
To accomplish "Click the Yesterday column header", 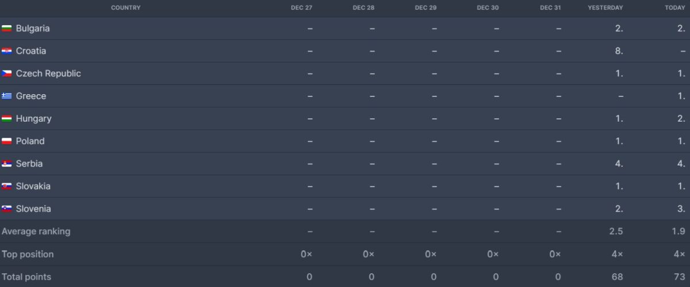I will (605, 8).
